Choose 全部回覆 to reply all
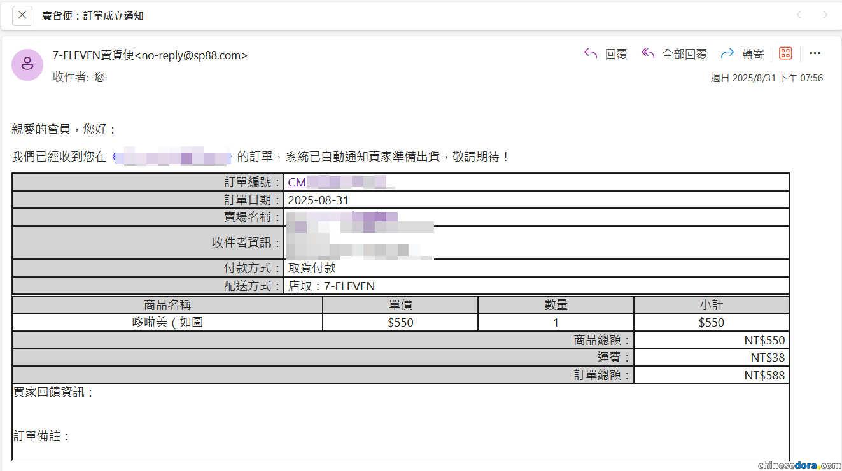Image resolution: width=842 pixels, height=471 pixels. (x=674, y=54)
